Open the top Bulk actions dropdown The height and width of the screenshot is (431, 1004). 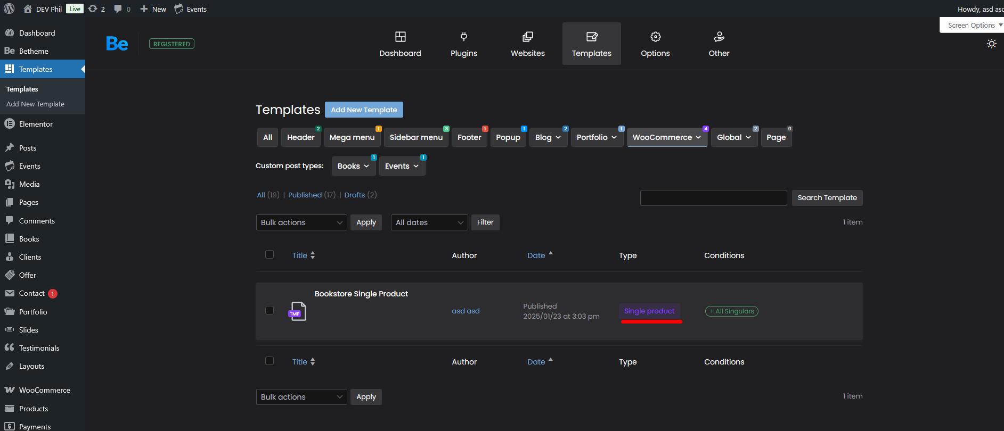tap(301, 222)
